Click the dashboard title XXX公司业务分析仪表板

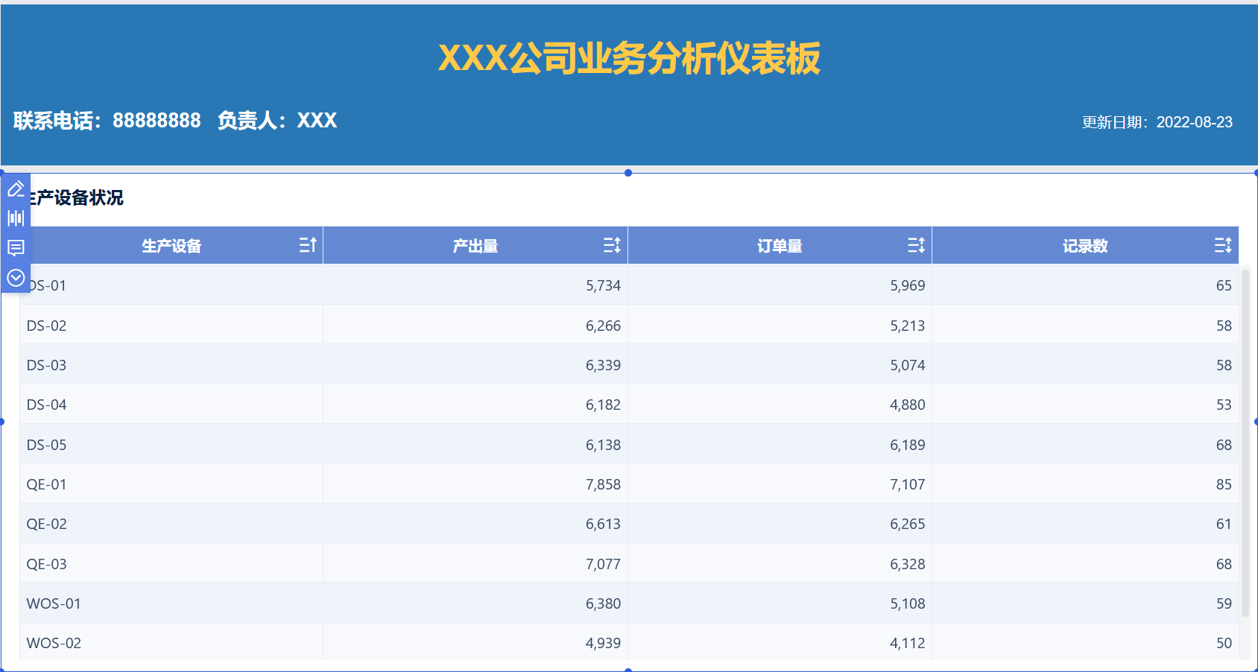point(629,58)
